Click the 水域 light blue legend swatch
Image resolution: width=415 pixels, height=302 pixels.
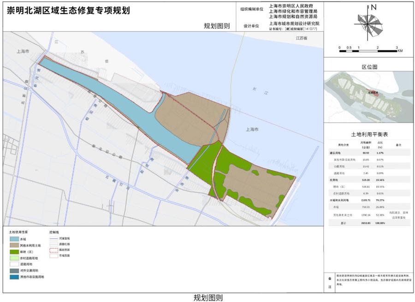coord(13,239)
